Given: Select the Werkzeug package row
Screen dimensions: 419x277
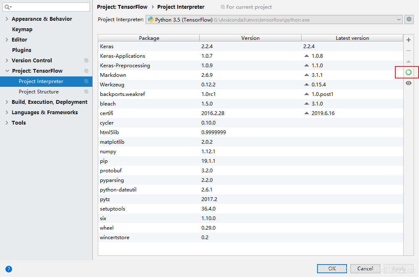Looking at the screenshot, I should pyautogui.click(x=250, y=85).
